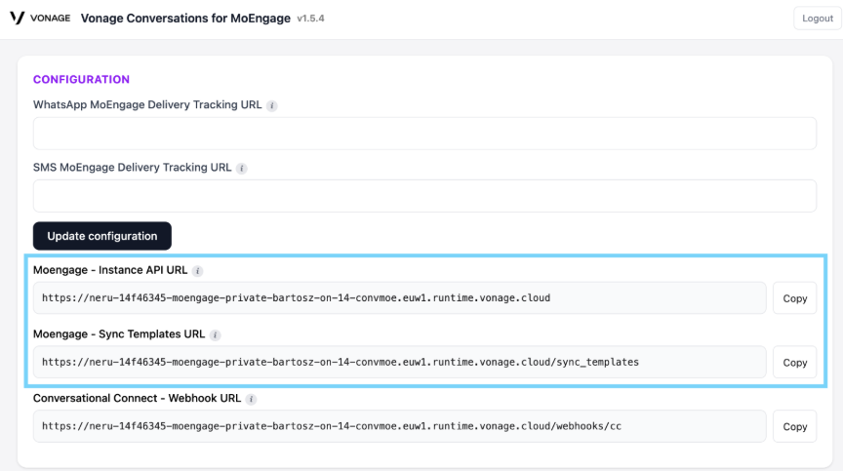Click the v1.5.4 version label
843x471 pixels.
(x=310, y=19)
